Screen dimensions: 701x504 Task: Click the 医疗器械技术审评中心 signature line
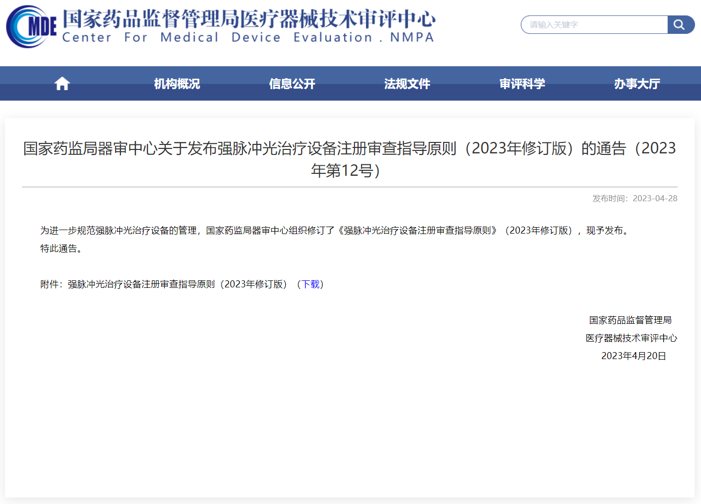631,338
